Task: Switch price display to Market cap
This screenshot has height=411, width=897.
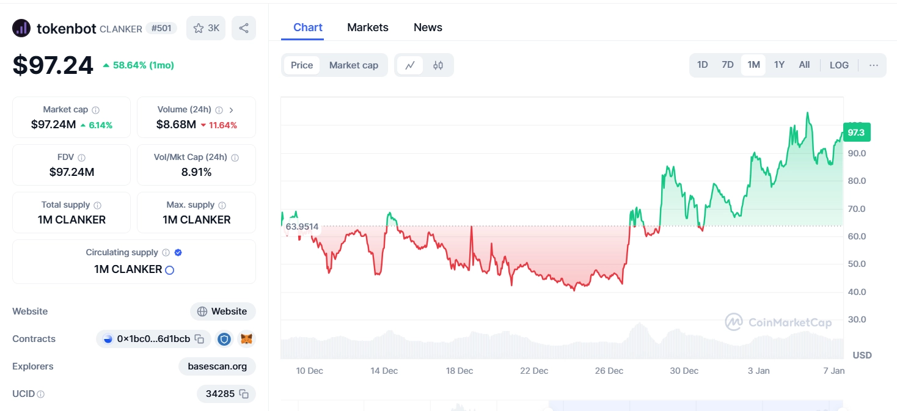Action: pyautogui.click(x=354, y=65)
